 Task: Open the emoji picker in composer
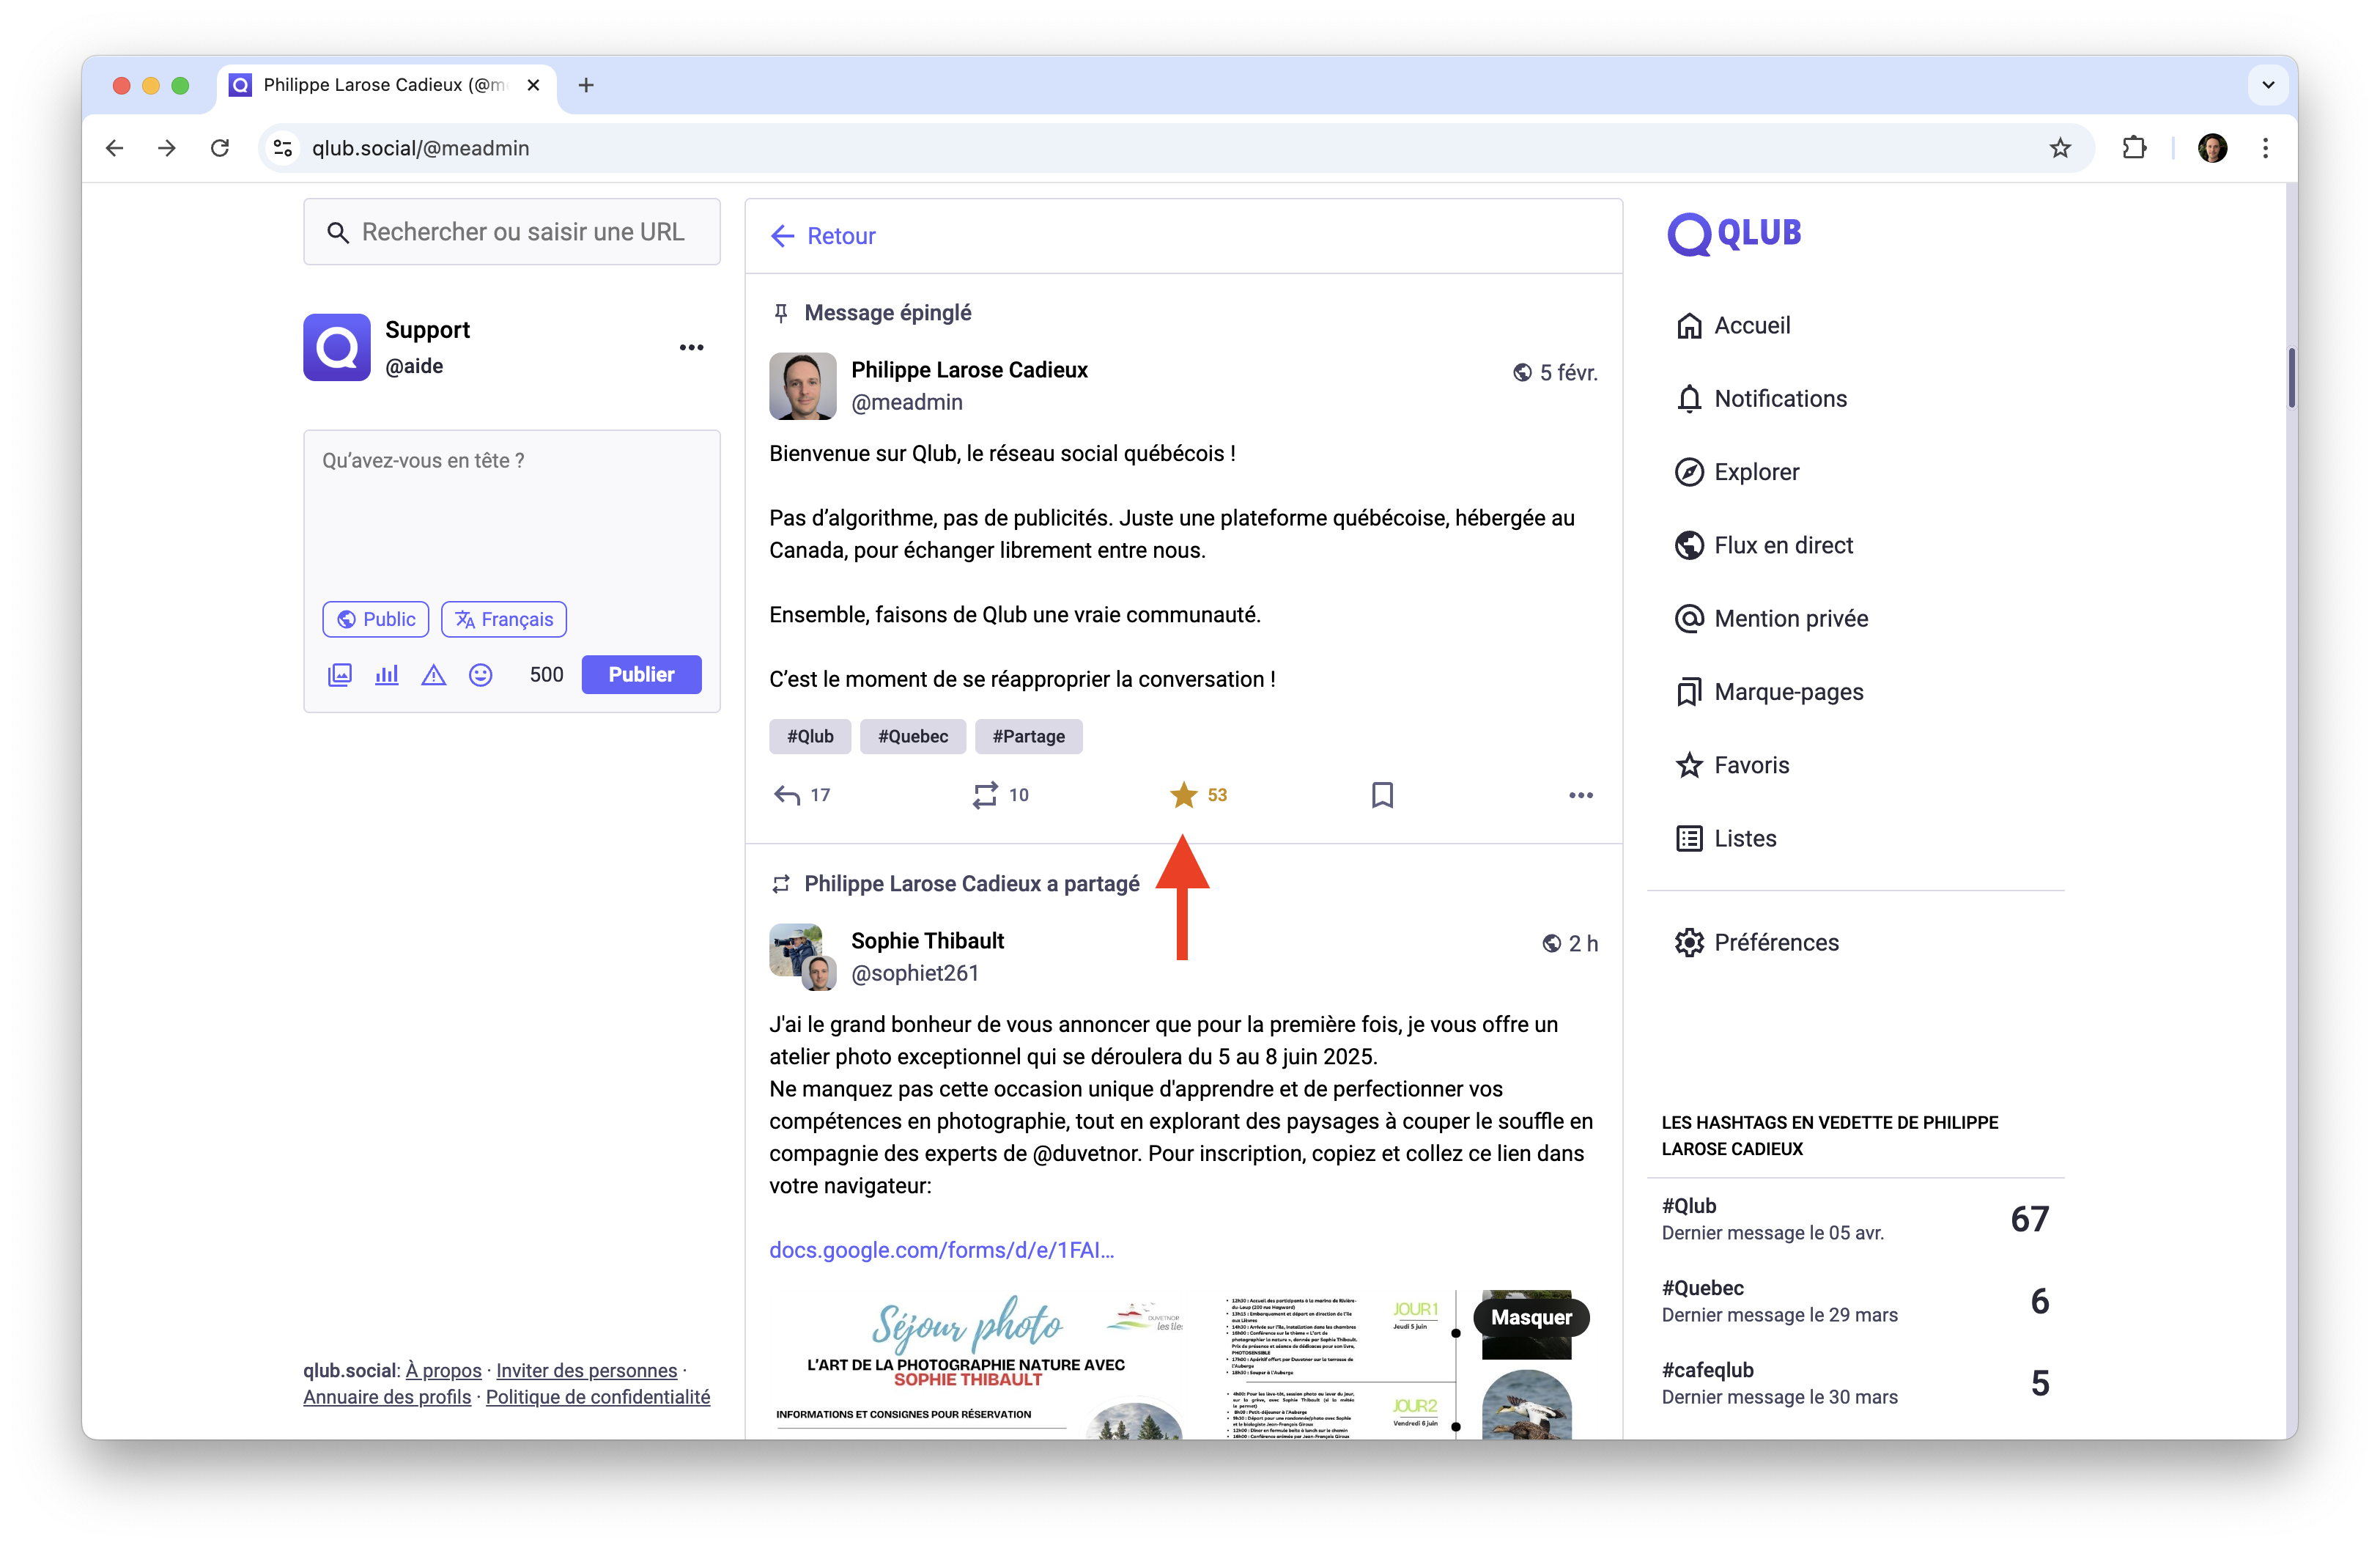481,674
